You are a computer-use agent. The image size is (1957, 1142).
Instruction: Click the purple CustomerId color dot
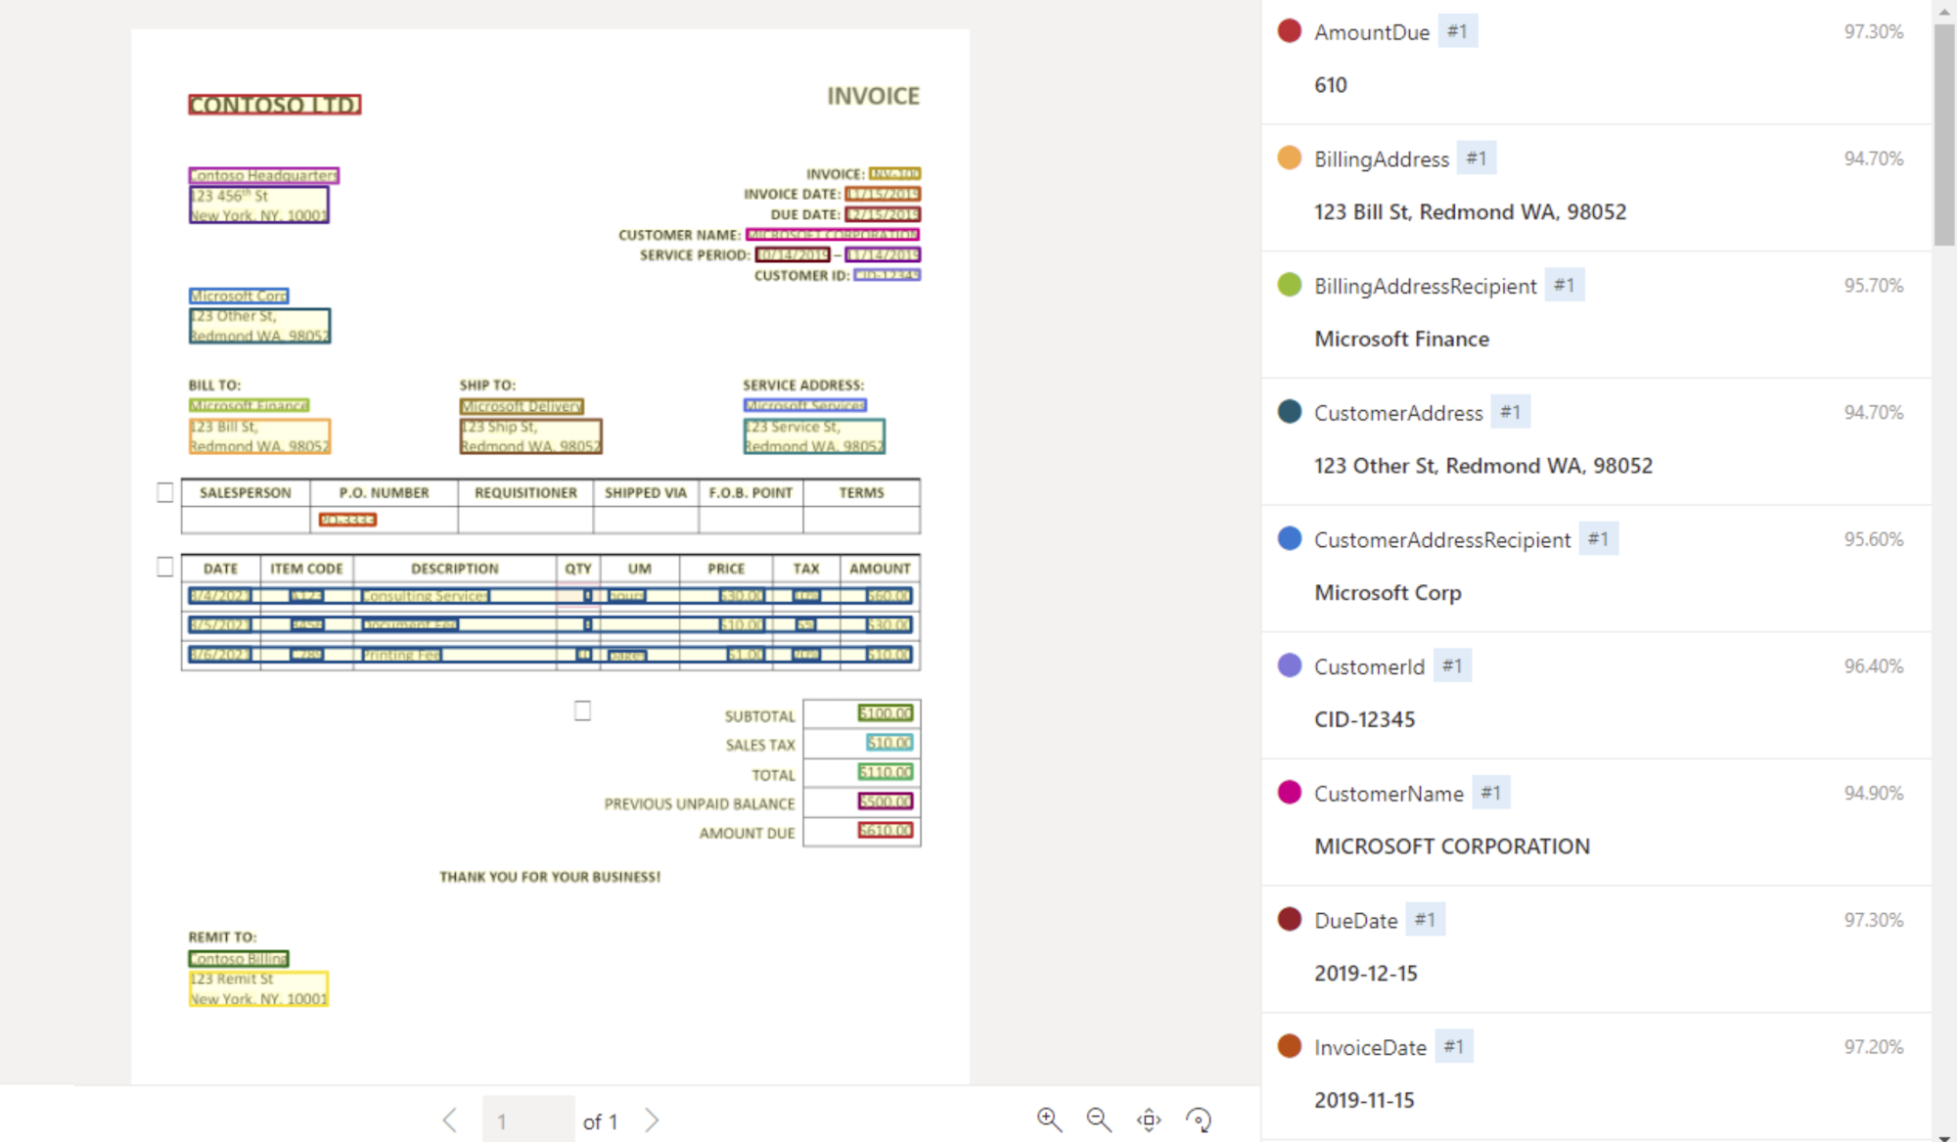1290,666
